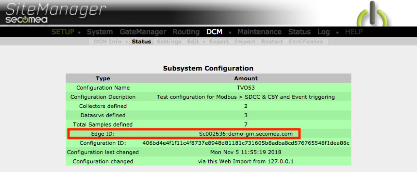Open the DCM Import subtab
Image resolution: width=417 pixels, height=172 pixels.
[x=245, y=42]
